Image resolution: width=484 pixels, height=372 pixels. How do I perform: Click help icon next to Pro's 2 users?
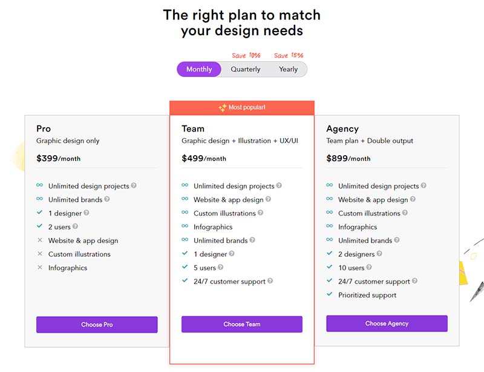pyautogui.click(x=75, y=227)
